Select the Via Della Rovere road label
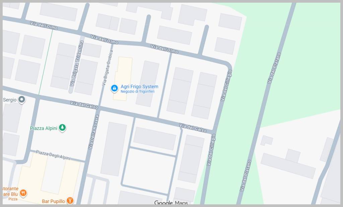The image size is (343, 207). (94, 132)
